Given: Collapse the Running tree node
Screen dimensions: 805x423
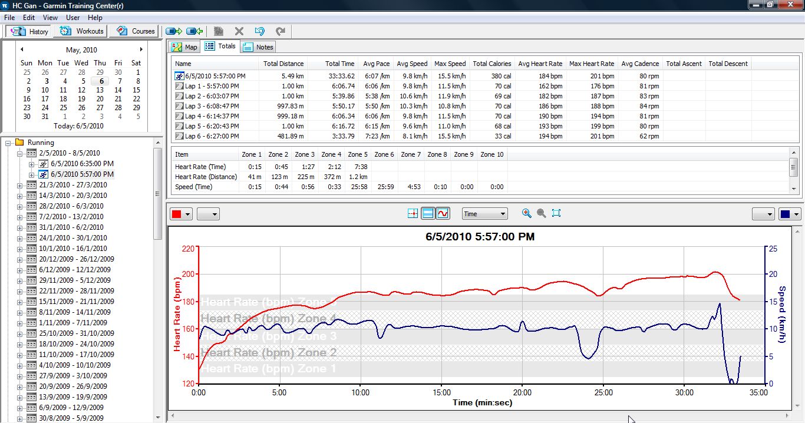Looking at the screenshot, I should (x=8, y=143).
